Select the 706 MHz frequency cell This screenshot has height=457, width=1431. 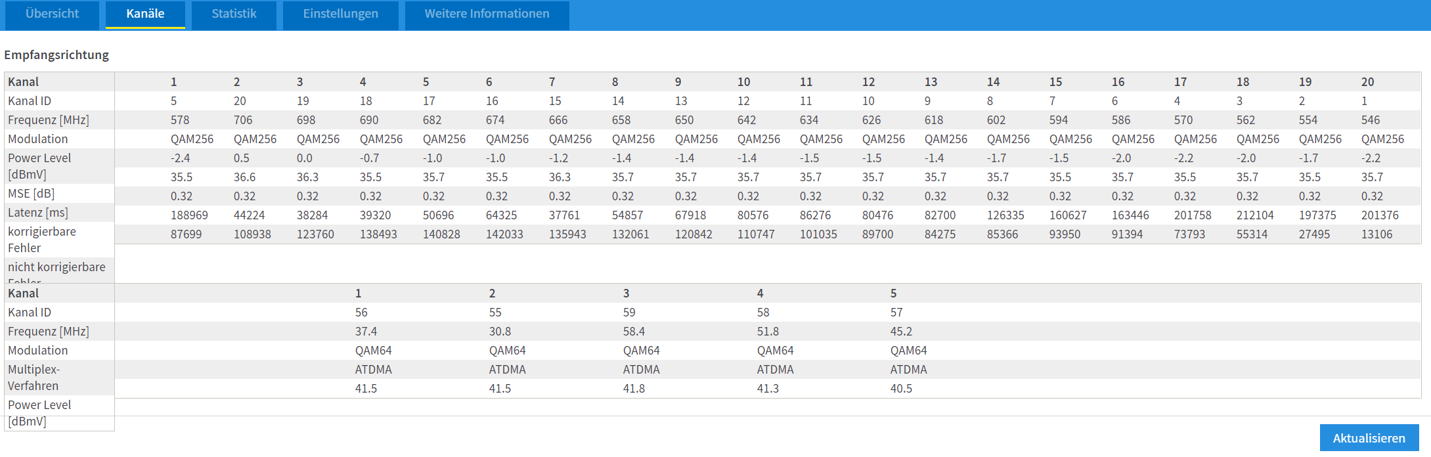coord(243,120)
